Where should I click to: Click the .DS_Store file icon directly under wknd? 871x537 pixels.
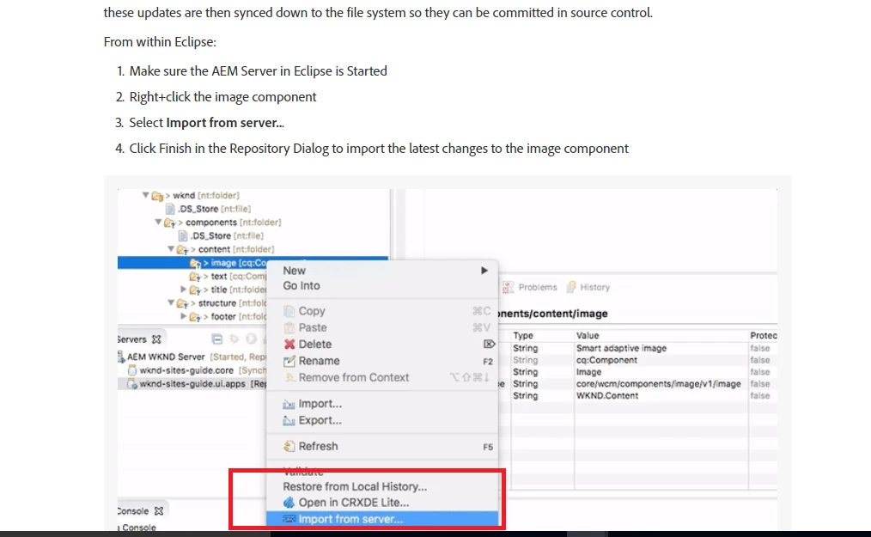[x=171, y=209]
